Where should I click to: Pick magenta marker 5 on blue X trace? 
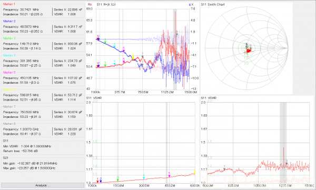124,51
